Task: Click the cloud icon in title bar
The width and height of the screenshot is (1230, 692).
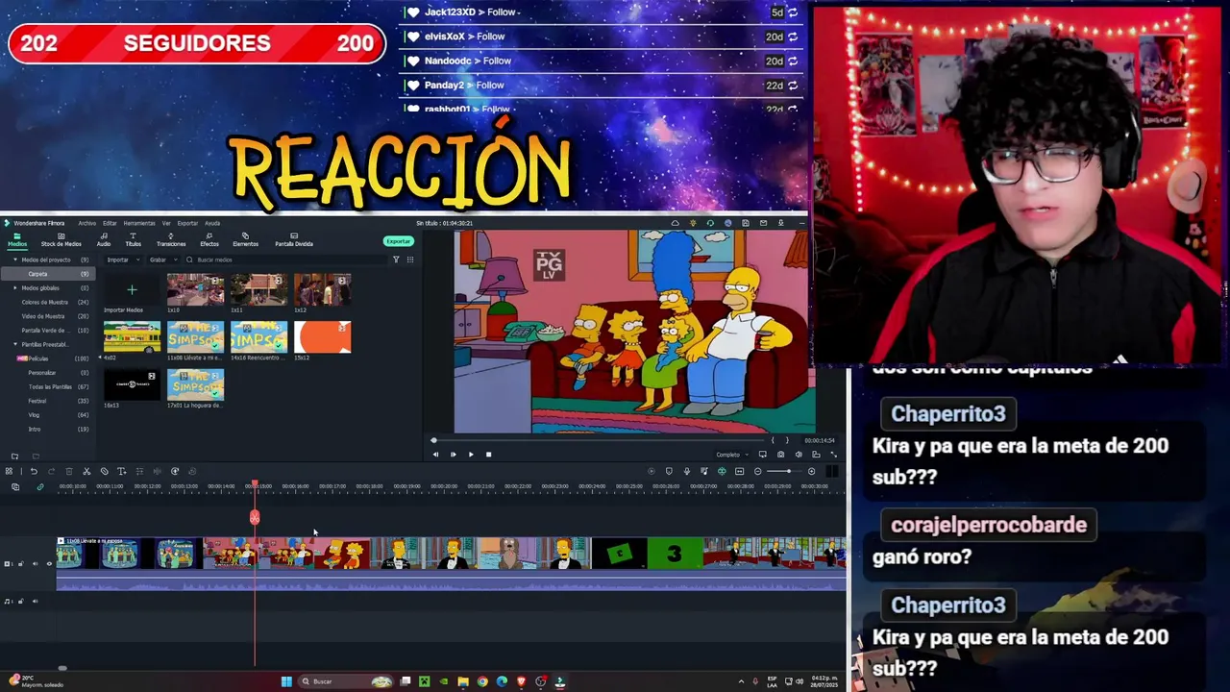Action: click(x=675, y=223)
